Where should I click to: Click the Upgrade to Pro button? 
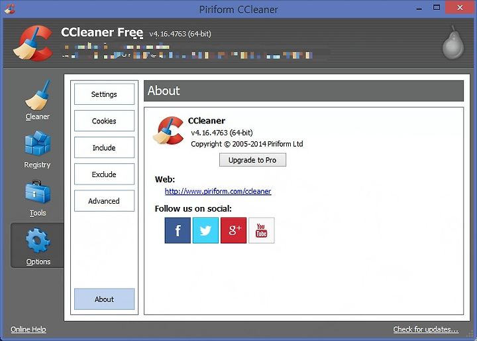pyautogui.click(x=252, y=160)
